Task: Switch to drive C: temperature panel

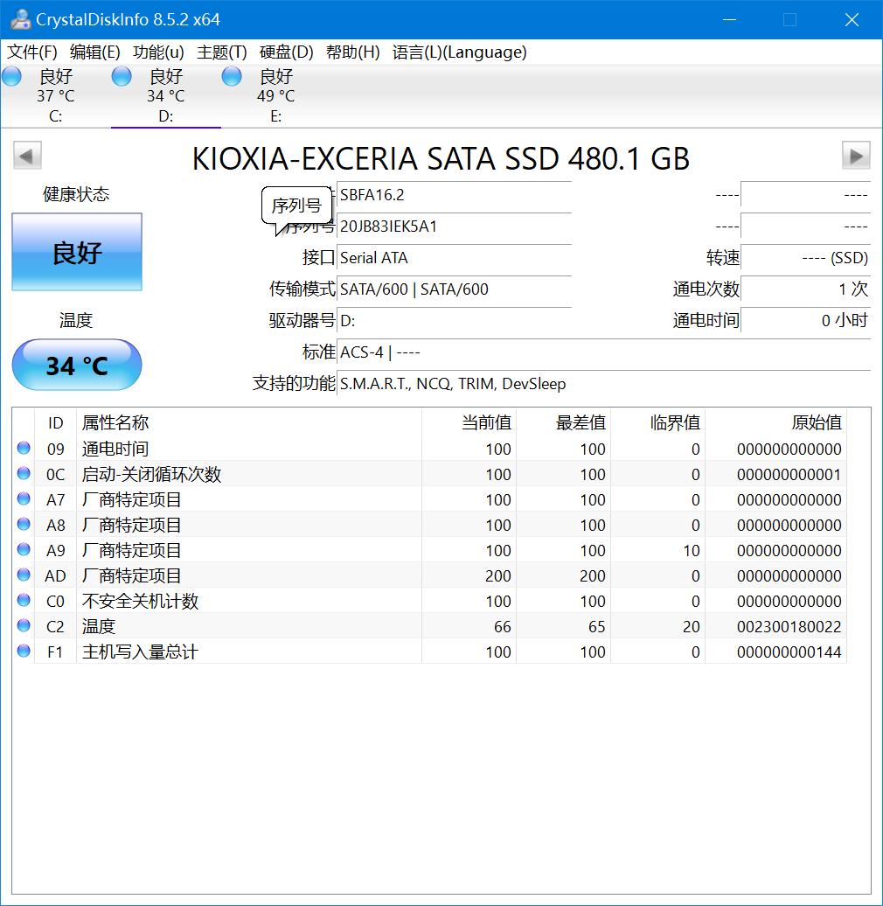Action: pyautogui.click(x=54, y=94)
